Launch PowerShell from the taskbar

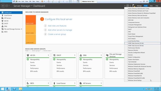14,89
